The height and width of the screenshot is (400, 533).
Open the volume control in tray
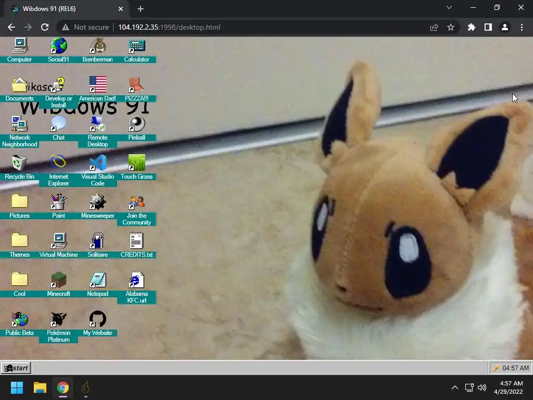pos(482,387)
